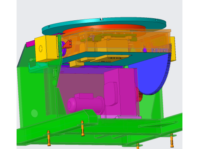
Task: Pick the small red triangular bracket
Action: tap(68, 44)
